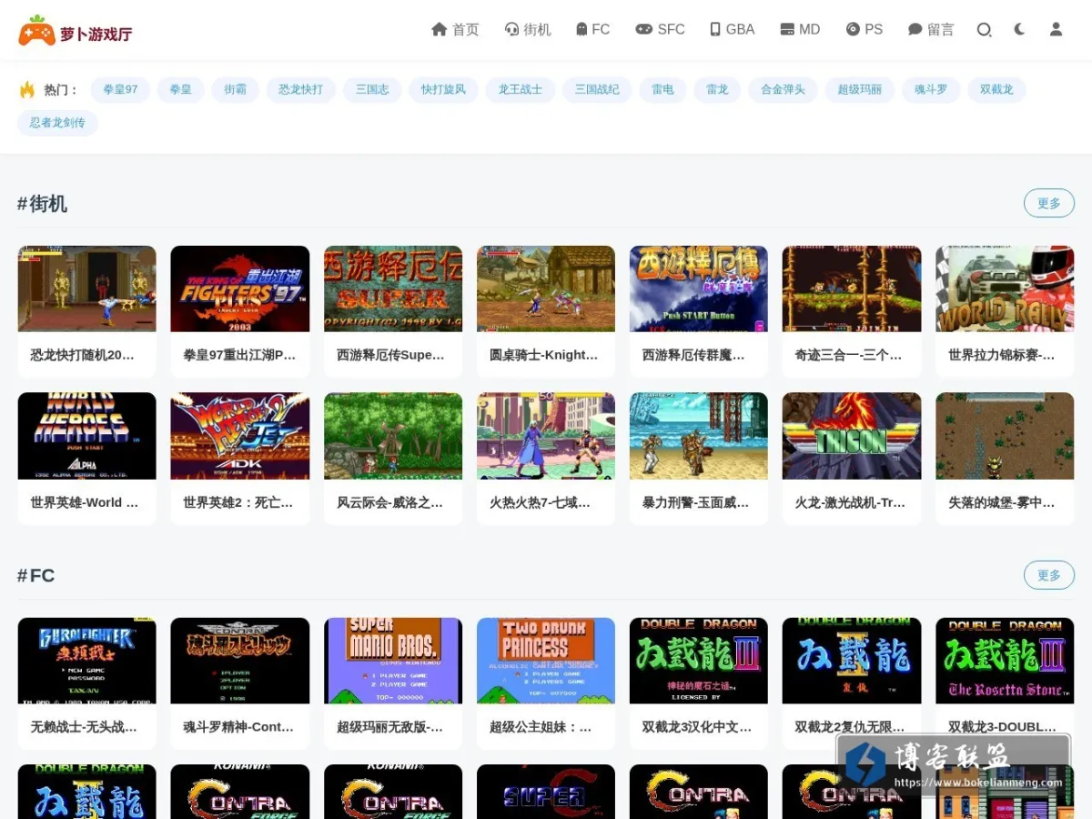Viewport: 1092px width, 819px height.
Task: Open the FC menu item
Action: tap(592, 29)
